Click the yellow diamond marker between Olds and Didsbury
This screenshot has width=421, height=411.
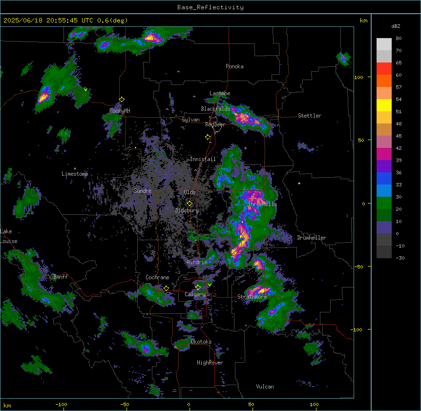[x=189, y=204]
